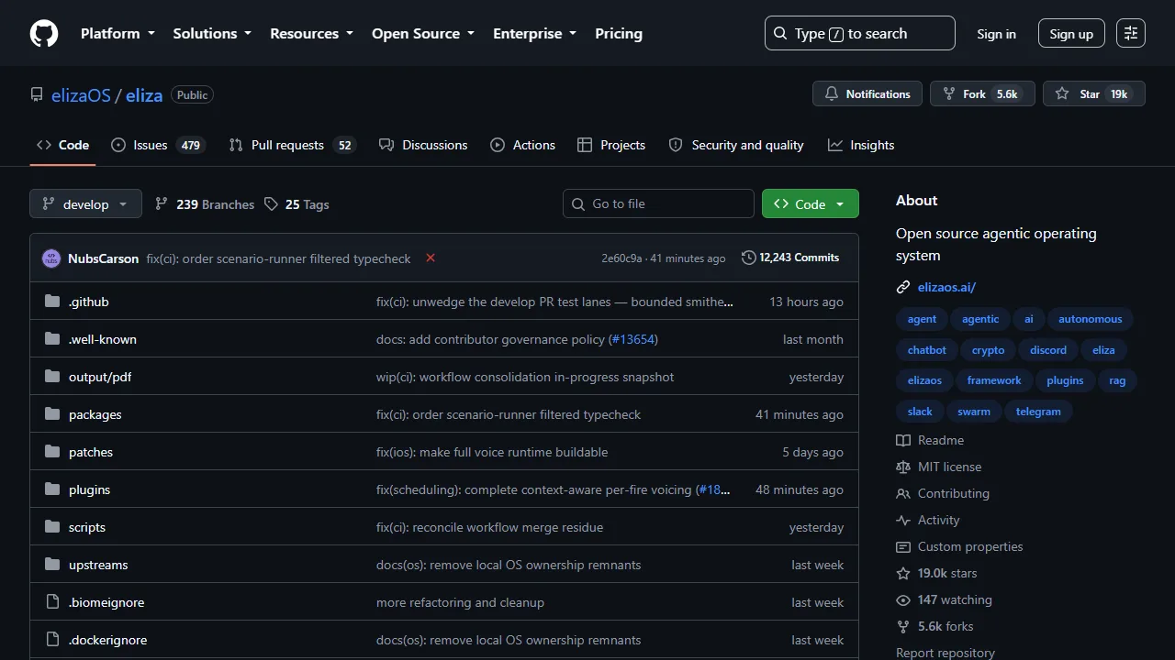This screenshot has width=1175, height=660.
Task: Open the Pull requests tab
Action: tap(292, 145)
